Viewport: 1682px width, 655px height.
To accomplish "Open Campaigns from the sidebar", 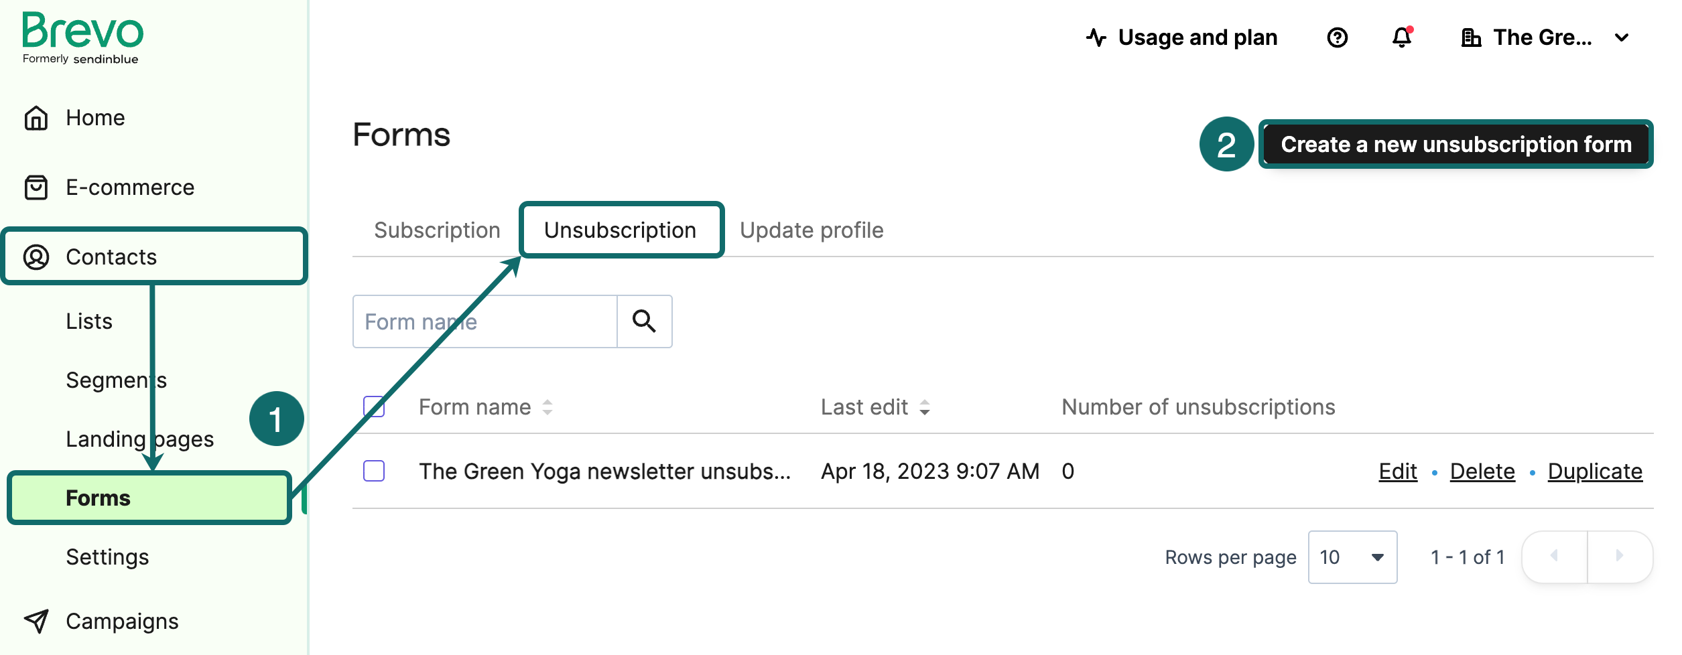I will point(121,621).
